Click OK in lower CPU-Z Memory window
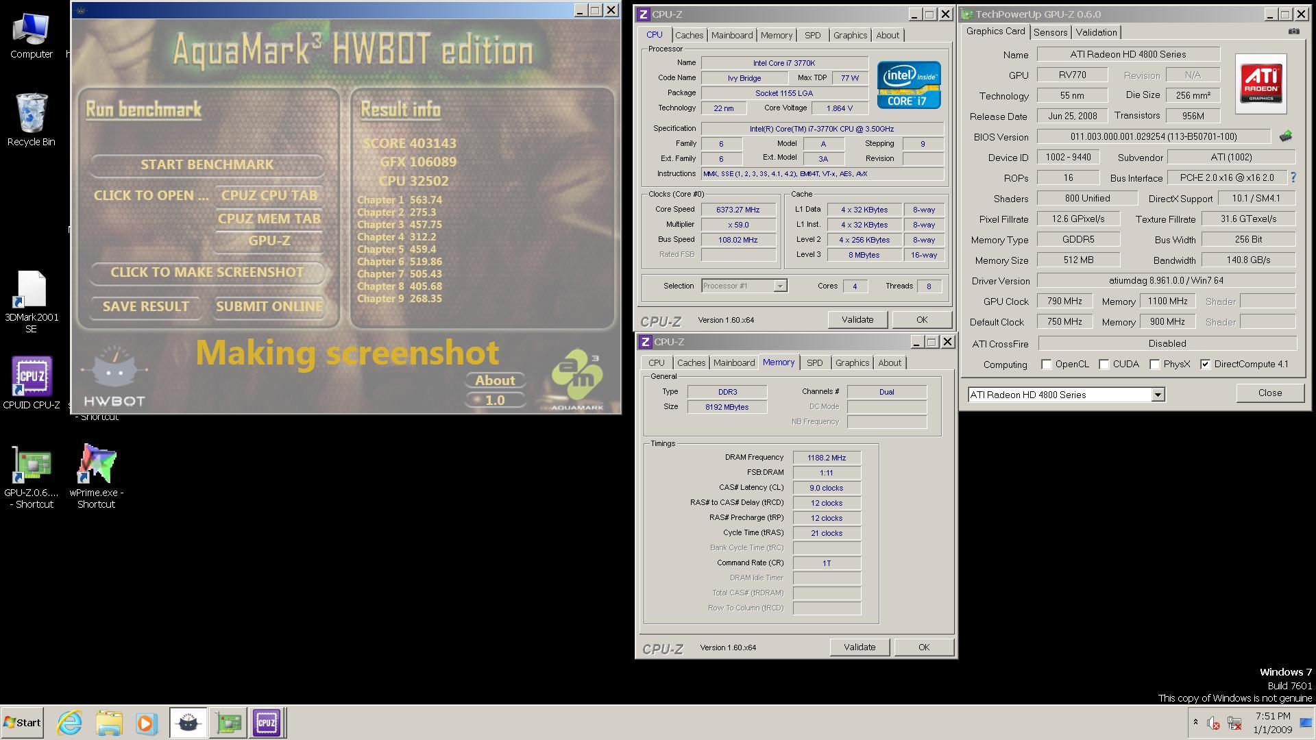The image size is (1316, 740). click(923, 647)
